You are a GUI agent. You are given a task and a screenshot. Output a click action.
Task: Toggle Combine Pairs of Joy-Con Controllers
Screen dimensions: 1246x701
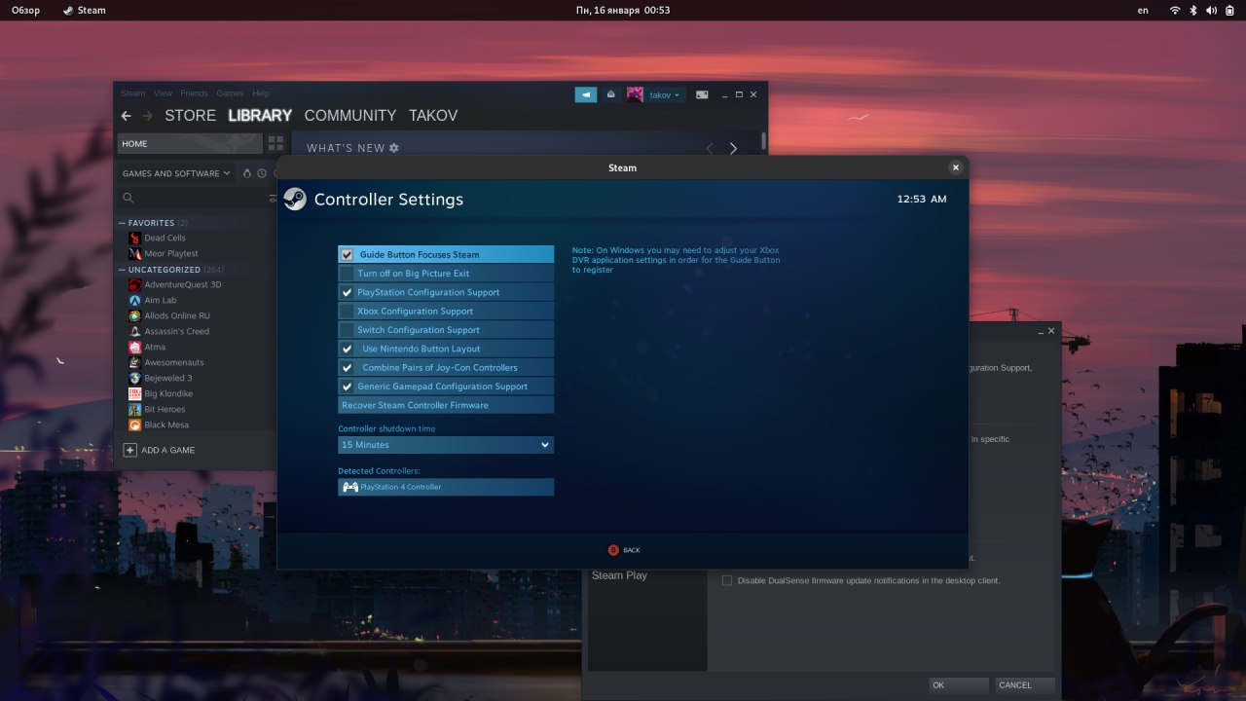coord(347,368)
